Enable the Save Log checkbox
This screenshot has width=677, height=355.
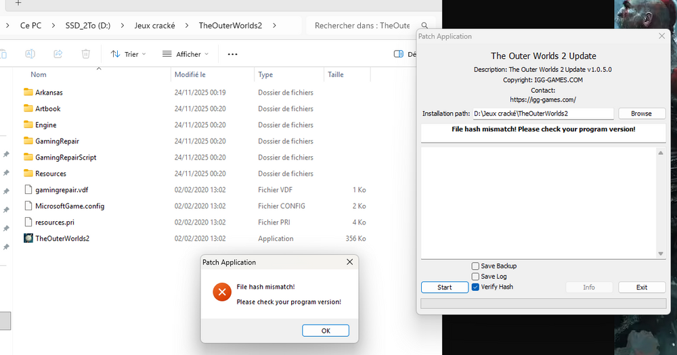coord(475,277)
